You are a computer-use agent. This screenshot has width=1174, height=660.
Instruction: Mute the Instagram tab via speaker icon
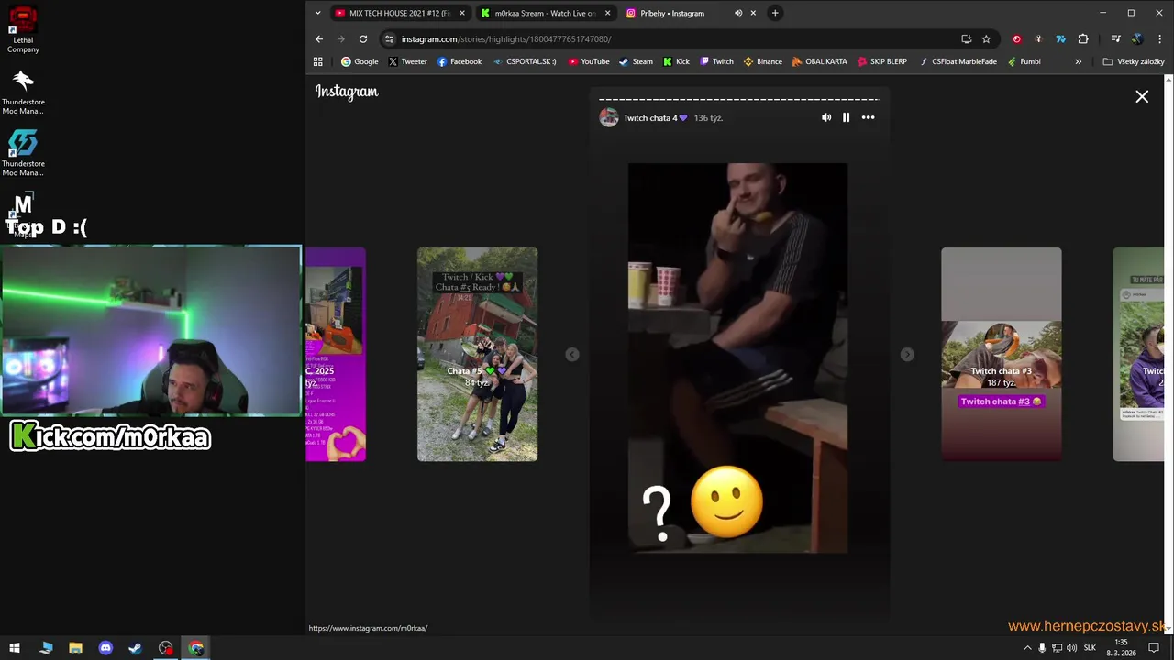point(738,13)
